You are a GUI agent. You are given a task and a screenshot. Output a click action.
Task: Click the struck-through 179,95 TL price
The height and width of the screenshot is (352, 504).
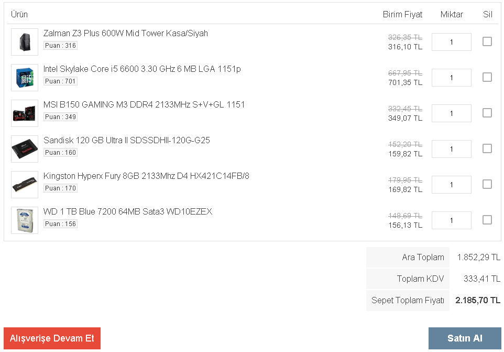tap(406, 180)
